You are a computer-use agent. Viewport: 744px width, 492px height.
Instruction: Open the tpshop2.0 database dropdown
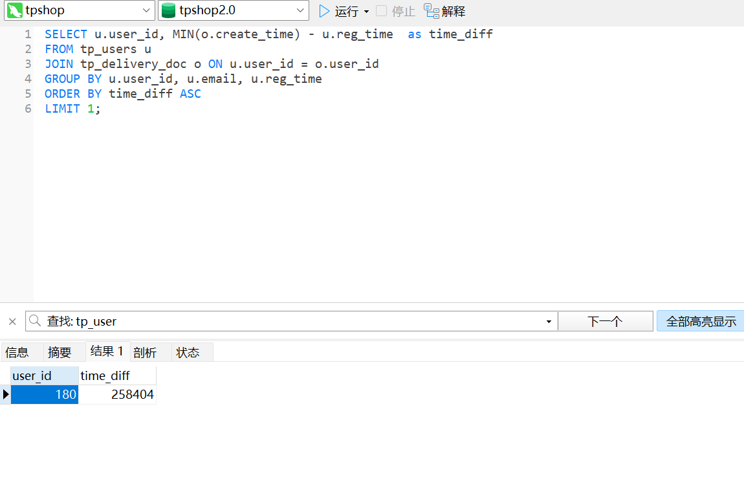tap(300, 10)
